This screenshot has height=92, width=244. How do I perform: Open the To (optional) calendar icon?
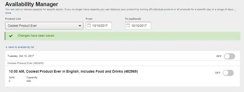(128, 25)
